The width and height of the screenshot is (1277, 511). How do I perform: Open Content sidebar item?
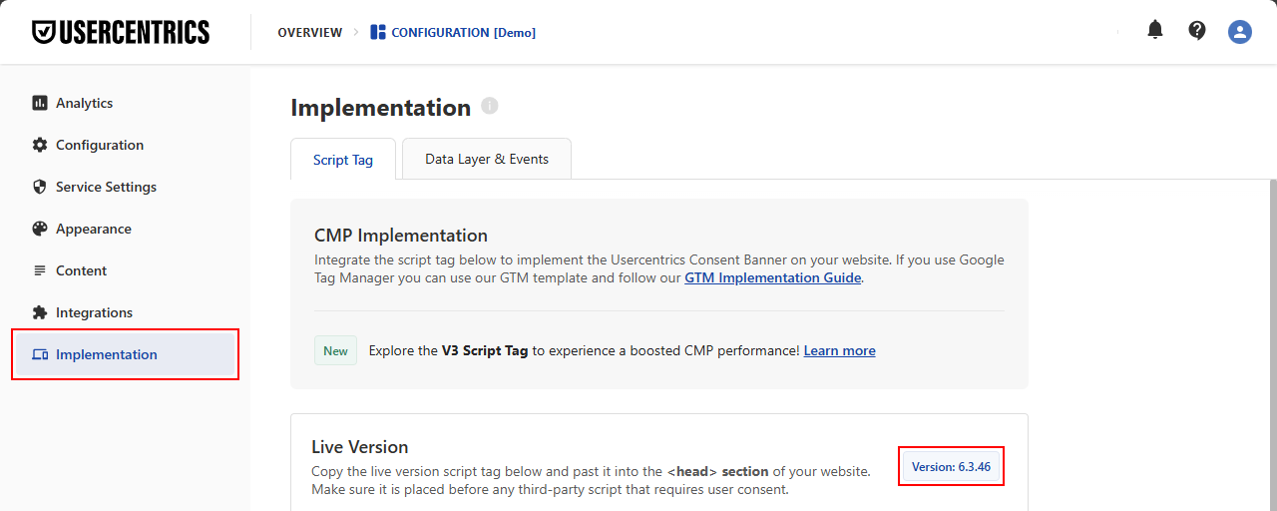pos(125,270)
